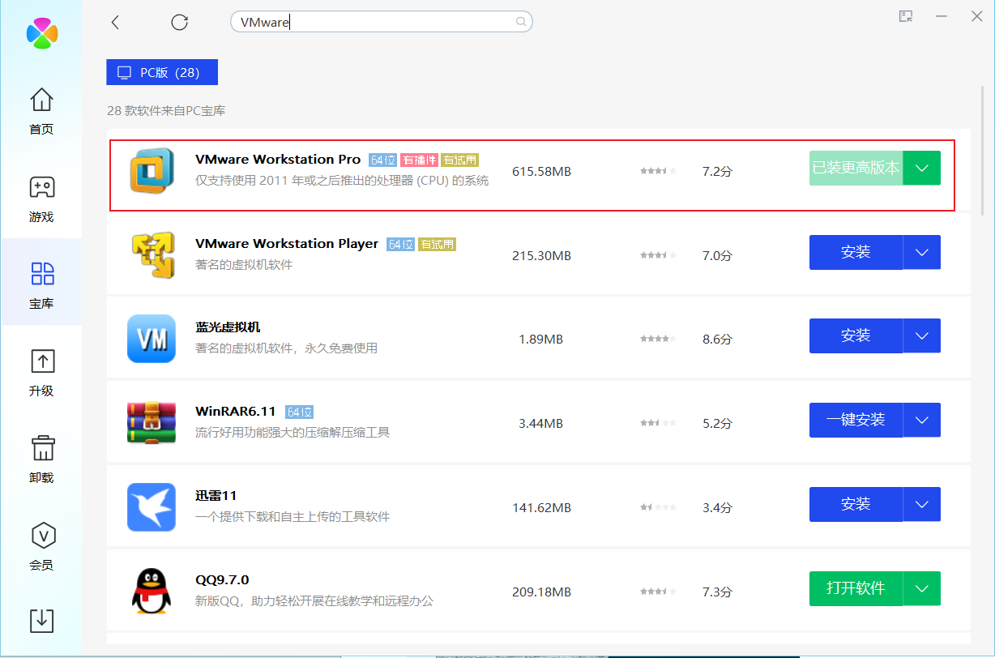
Task: Click the colorful app logo in the sidebar
Action: tap(42, 32)
